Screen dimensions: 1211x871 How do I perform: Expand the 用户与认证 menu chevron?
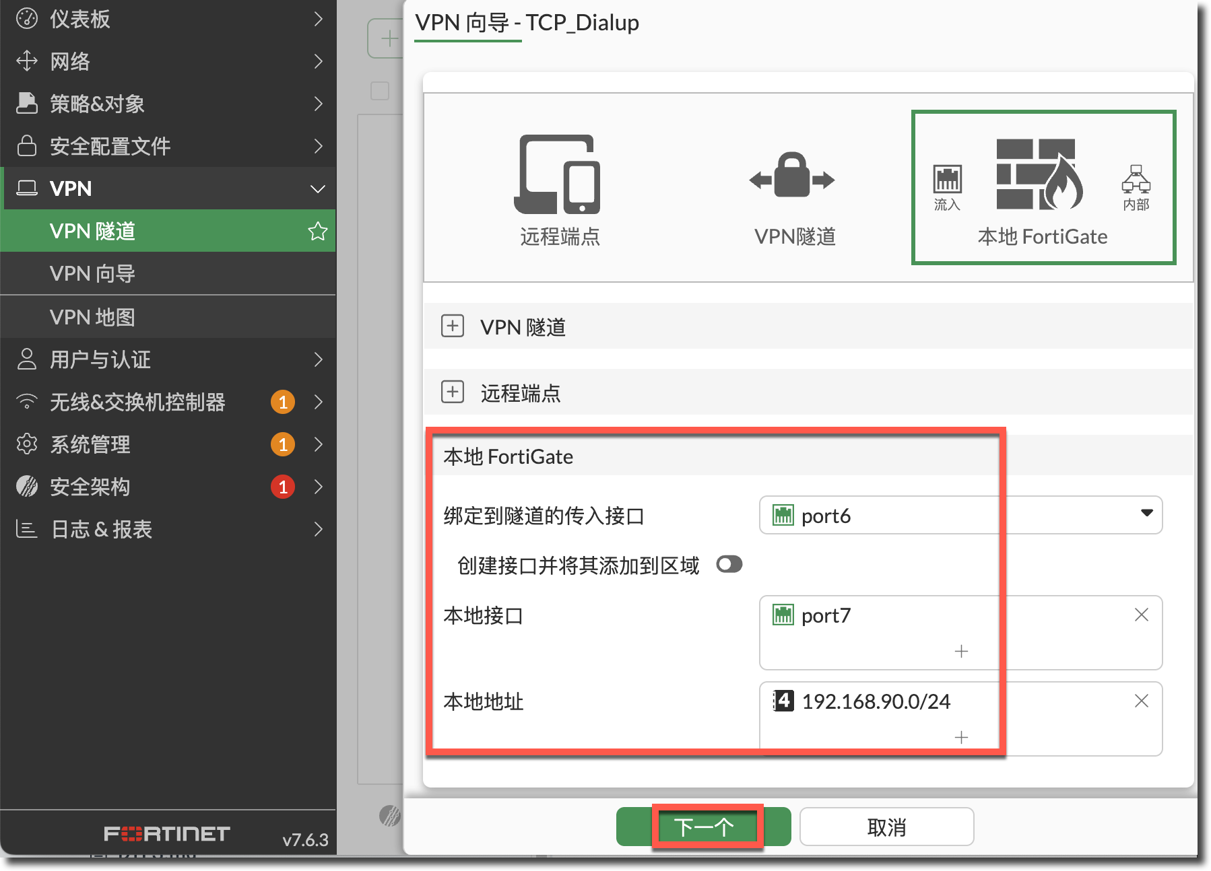(319, 359)
